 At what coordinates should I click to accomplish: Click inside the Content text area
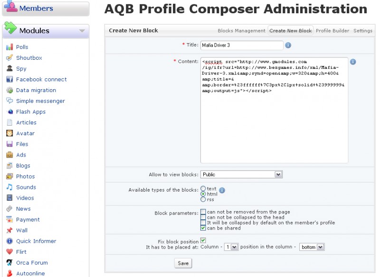pyautogui.click(x=275, y=110)
